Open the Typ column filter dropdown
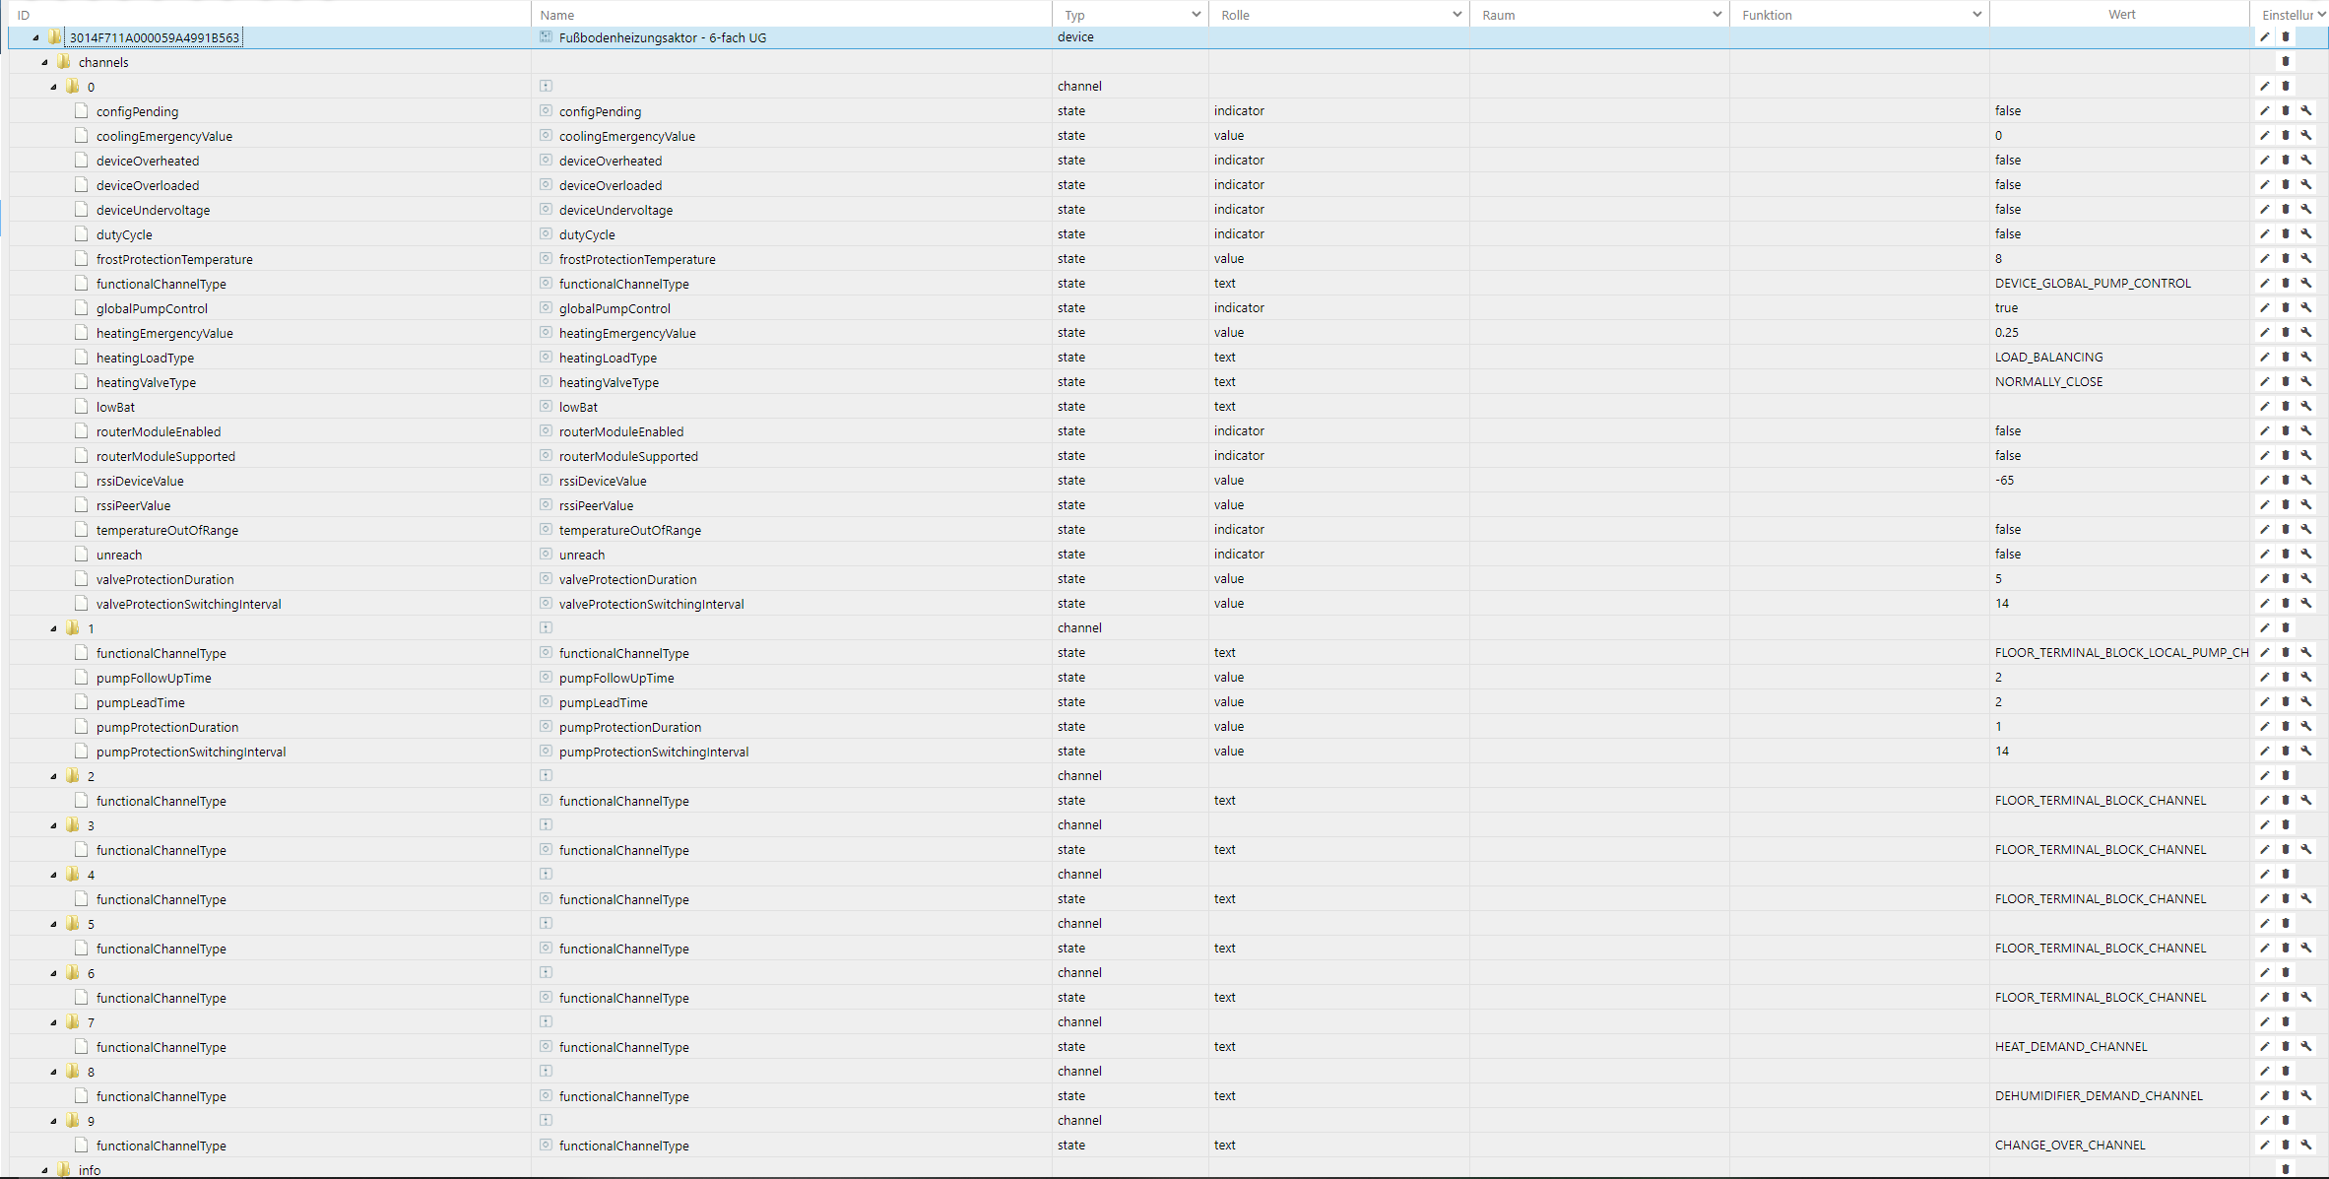 1196,15
